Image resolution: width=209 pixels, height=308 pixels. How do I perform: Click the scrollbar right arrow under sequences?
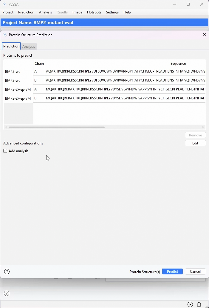tap(203, 127)
